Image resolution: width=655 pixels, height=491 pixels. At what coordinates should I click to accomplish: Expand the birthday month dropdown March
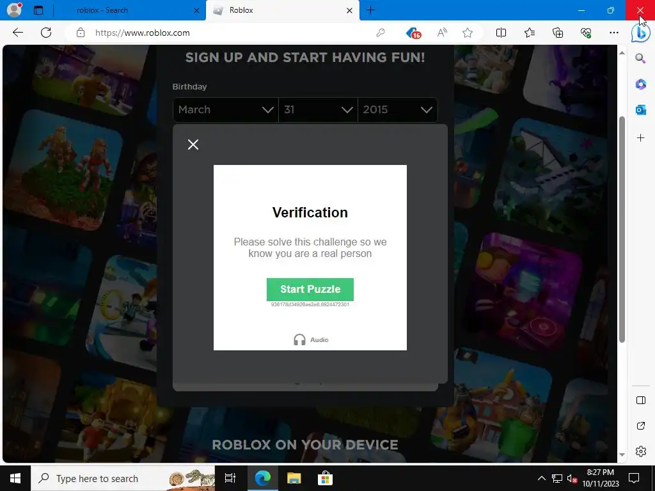(226, 110)
